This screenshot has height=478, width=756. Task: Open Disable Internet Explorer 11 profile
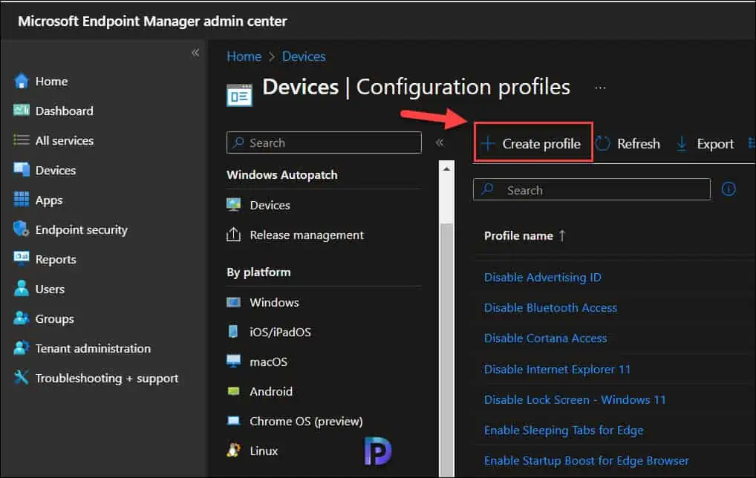coord(557,369)
